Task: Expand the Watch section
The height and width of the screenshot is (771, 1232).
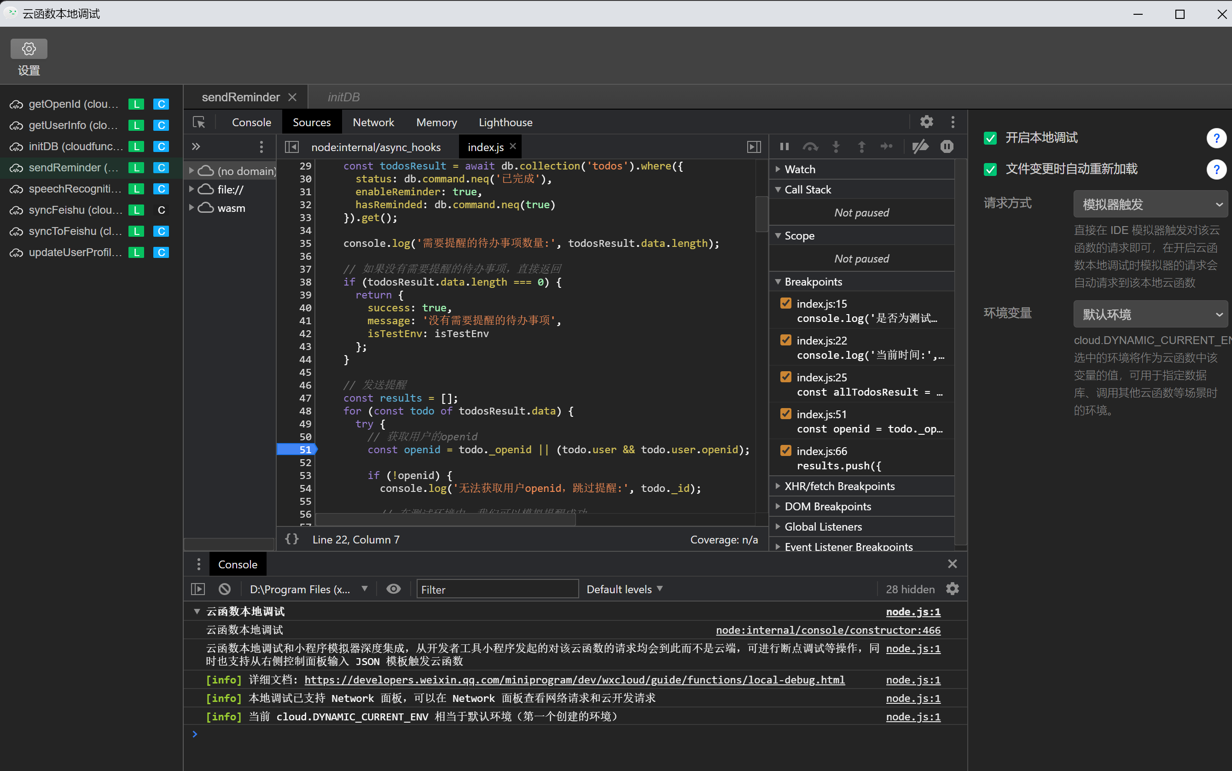Action: pyautogui.click(x=800, y=169)
